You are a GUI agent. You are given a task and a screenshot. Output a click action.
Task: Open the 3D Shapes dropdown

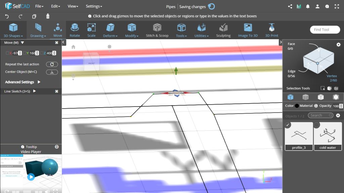(13, 30)
